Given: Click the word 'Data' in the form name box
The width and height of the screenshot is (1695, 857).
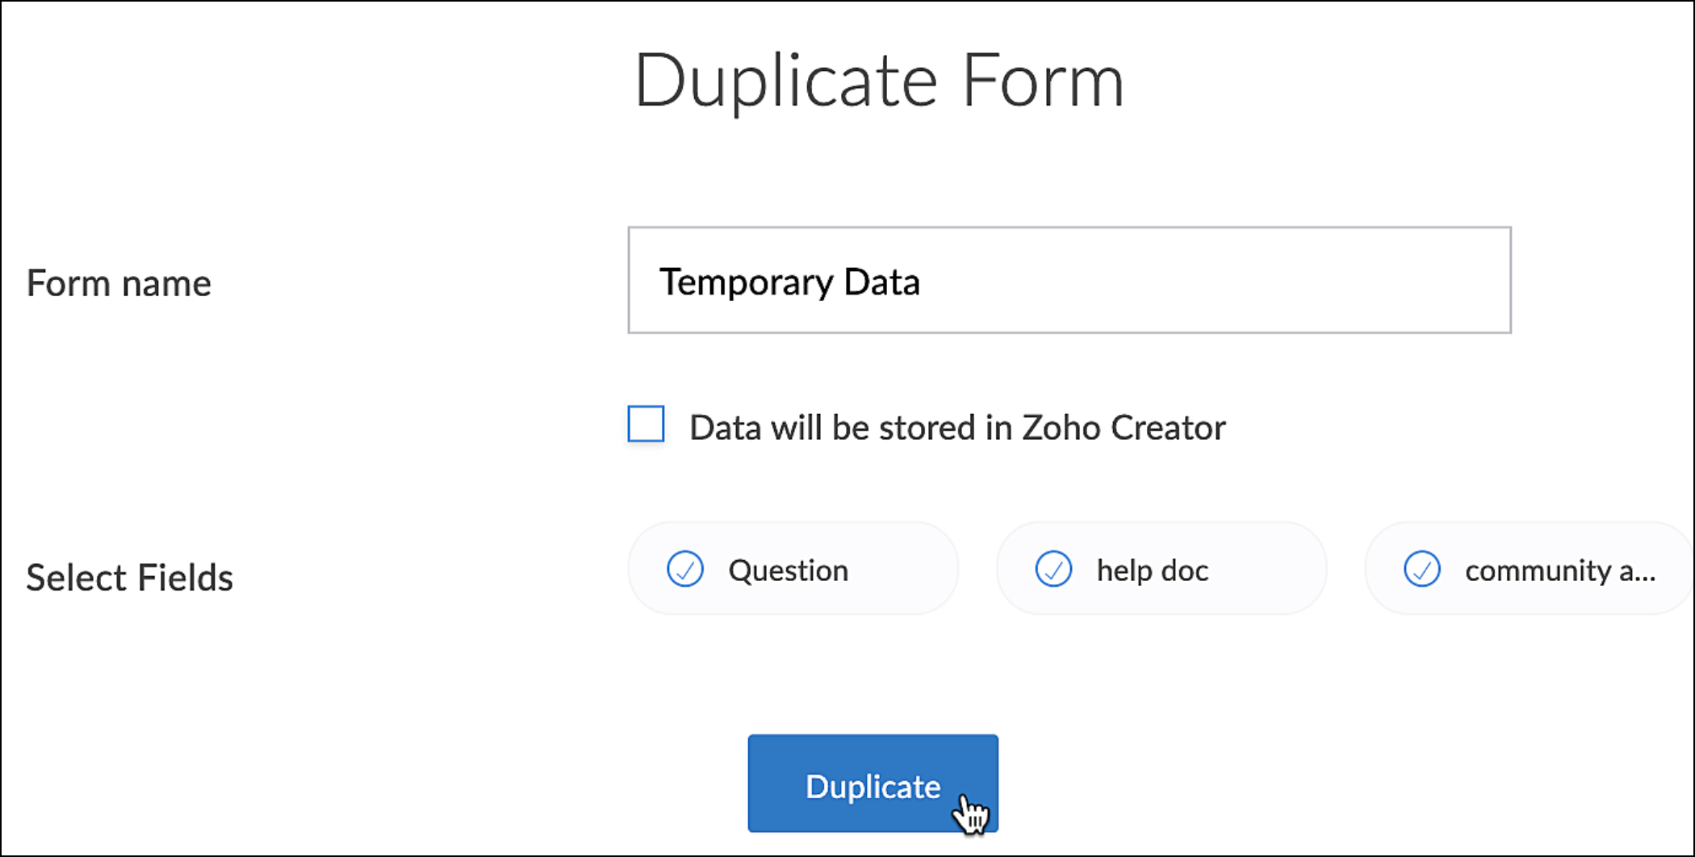Looking at the screenshot, I should tap(881, 282).
